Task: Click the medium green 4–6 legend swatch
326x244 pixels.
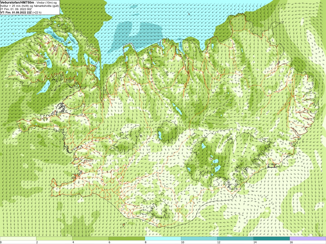Action: coord(90,238)
